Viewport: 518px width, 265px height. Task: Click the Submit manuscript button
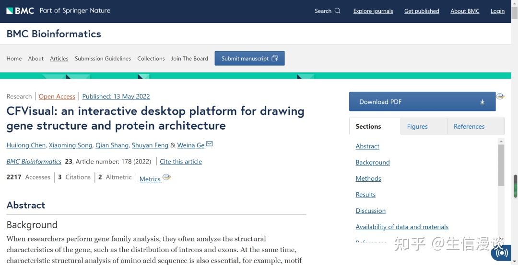pos(249,58)
